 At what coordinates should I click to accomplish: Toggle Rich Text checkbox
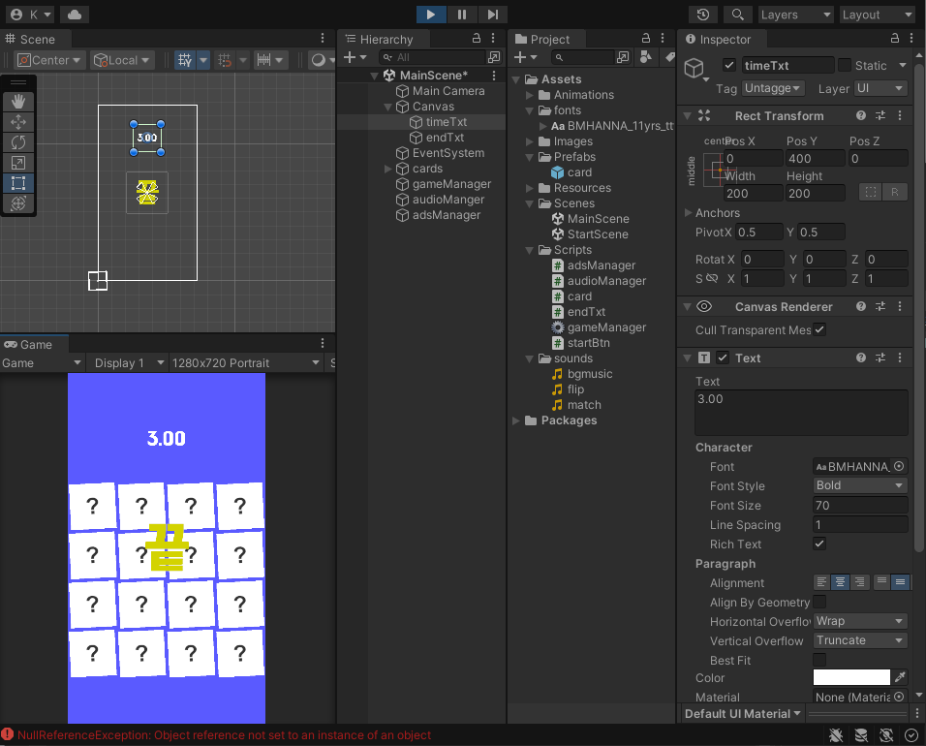pyautogui.click(x=819, y=544)
